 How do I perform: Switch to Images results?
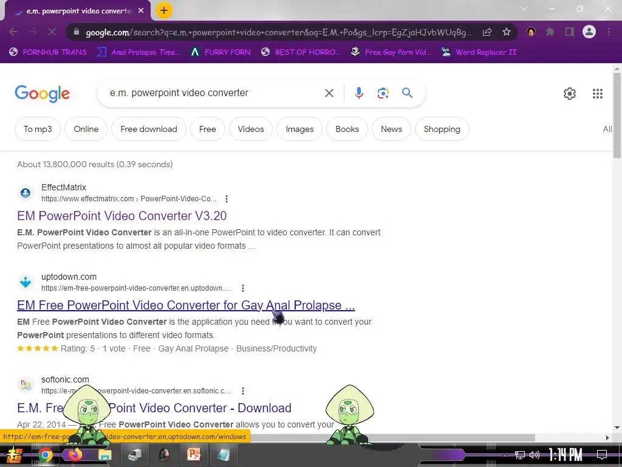click(299, 129)
